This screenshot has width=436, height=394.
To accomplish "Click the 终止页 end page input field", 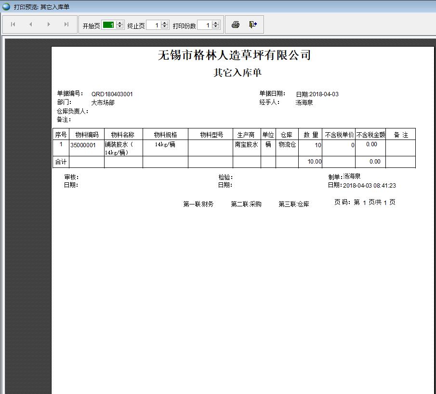I will pos(153,25).
